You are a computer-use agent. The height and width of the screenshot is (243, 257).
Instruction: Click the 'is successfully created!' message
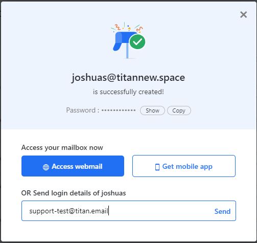coord(128,92)
